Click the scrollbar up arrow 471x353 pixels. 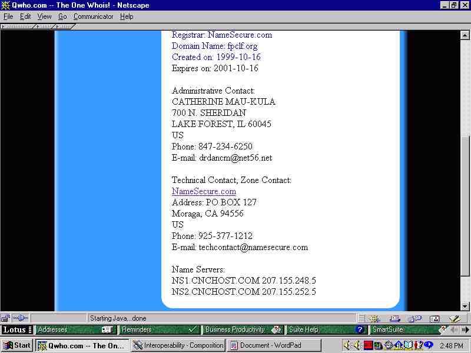[465, 35]
